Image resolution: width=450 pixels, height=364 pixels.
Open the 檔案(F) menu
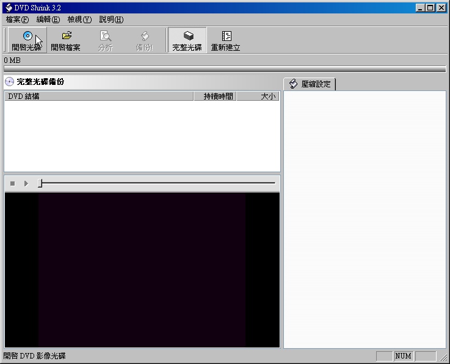click(x=17, y=20)
